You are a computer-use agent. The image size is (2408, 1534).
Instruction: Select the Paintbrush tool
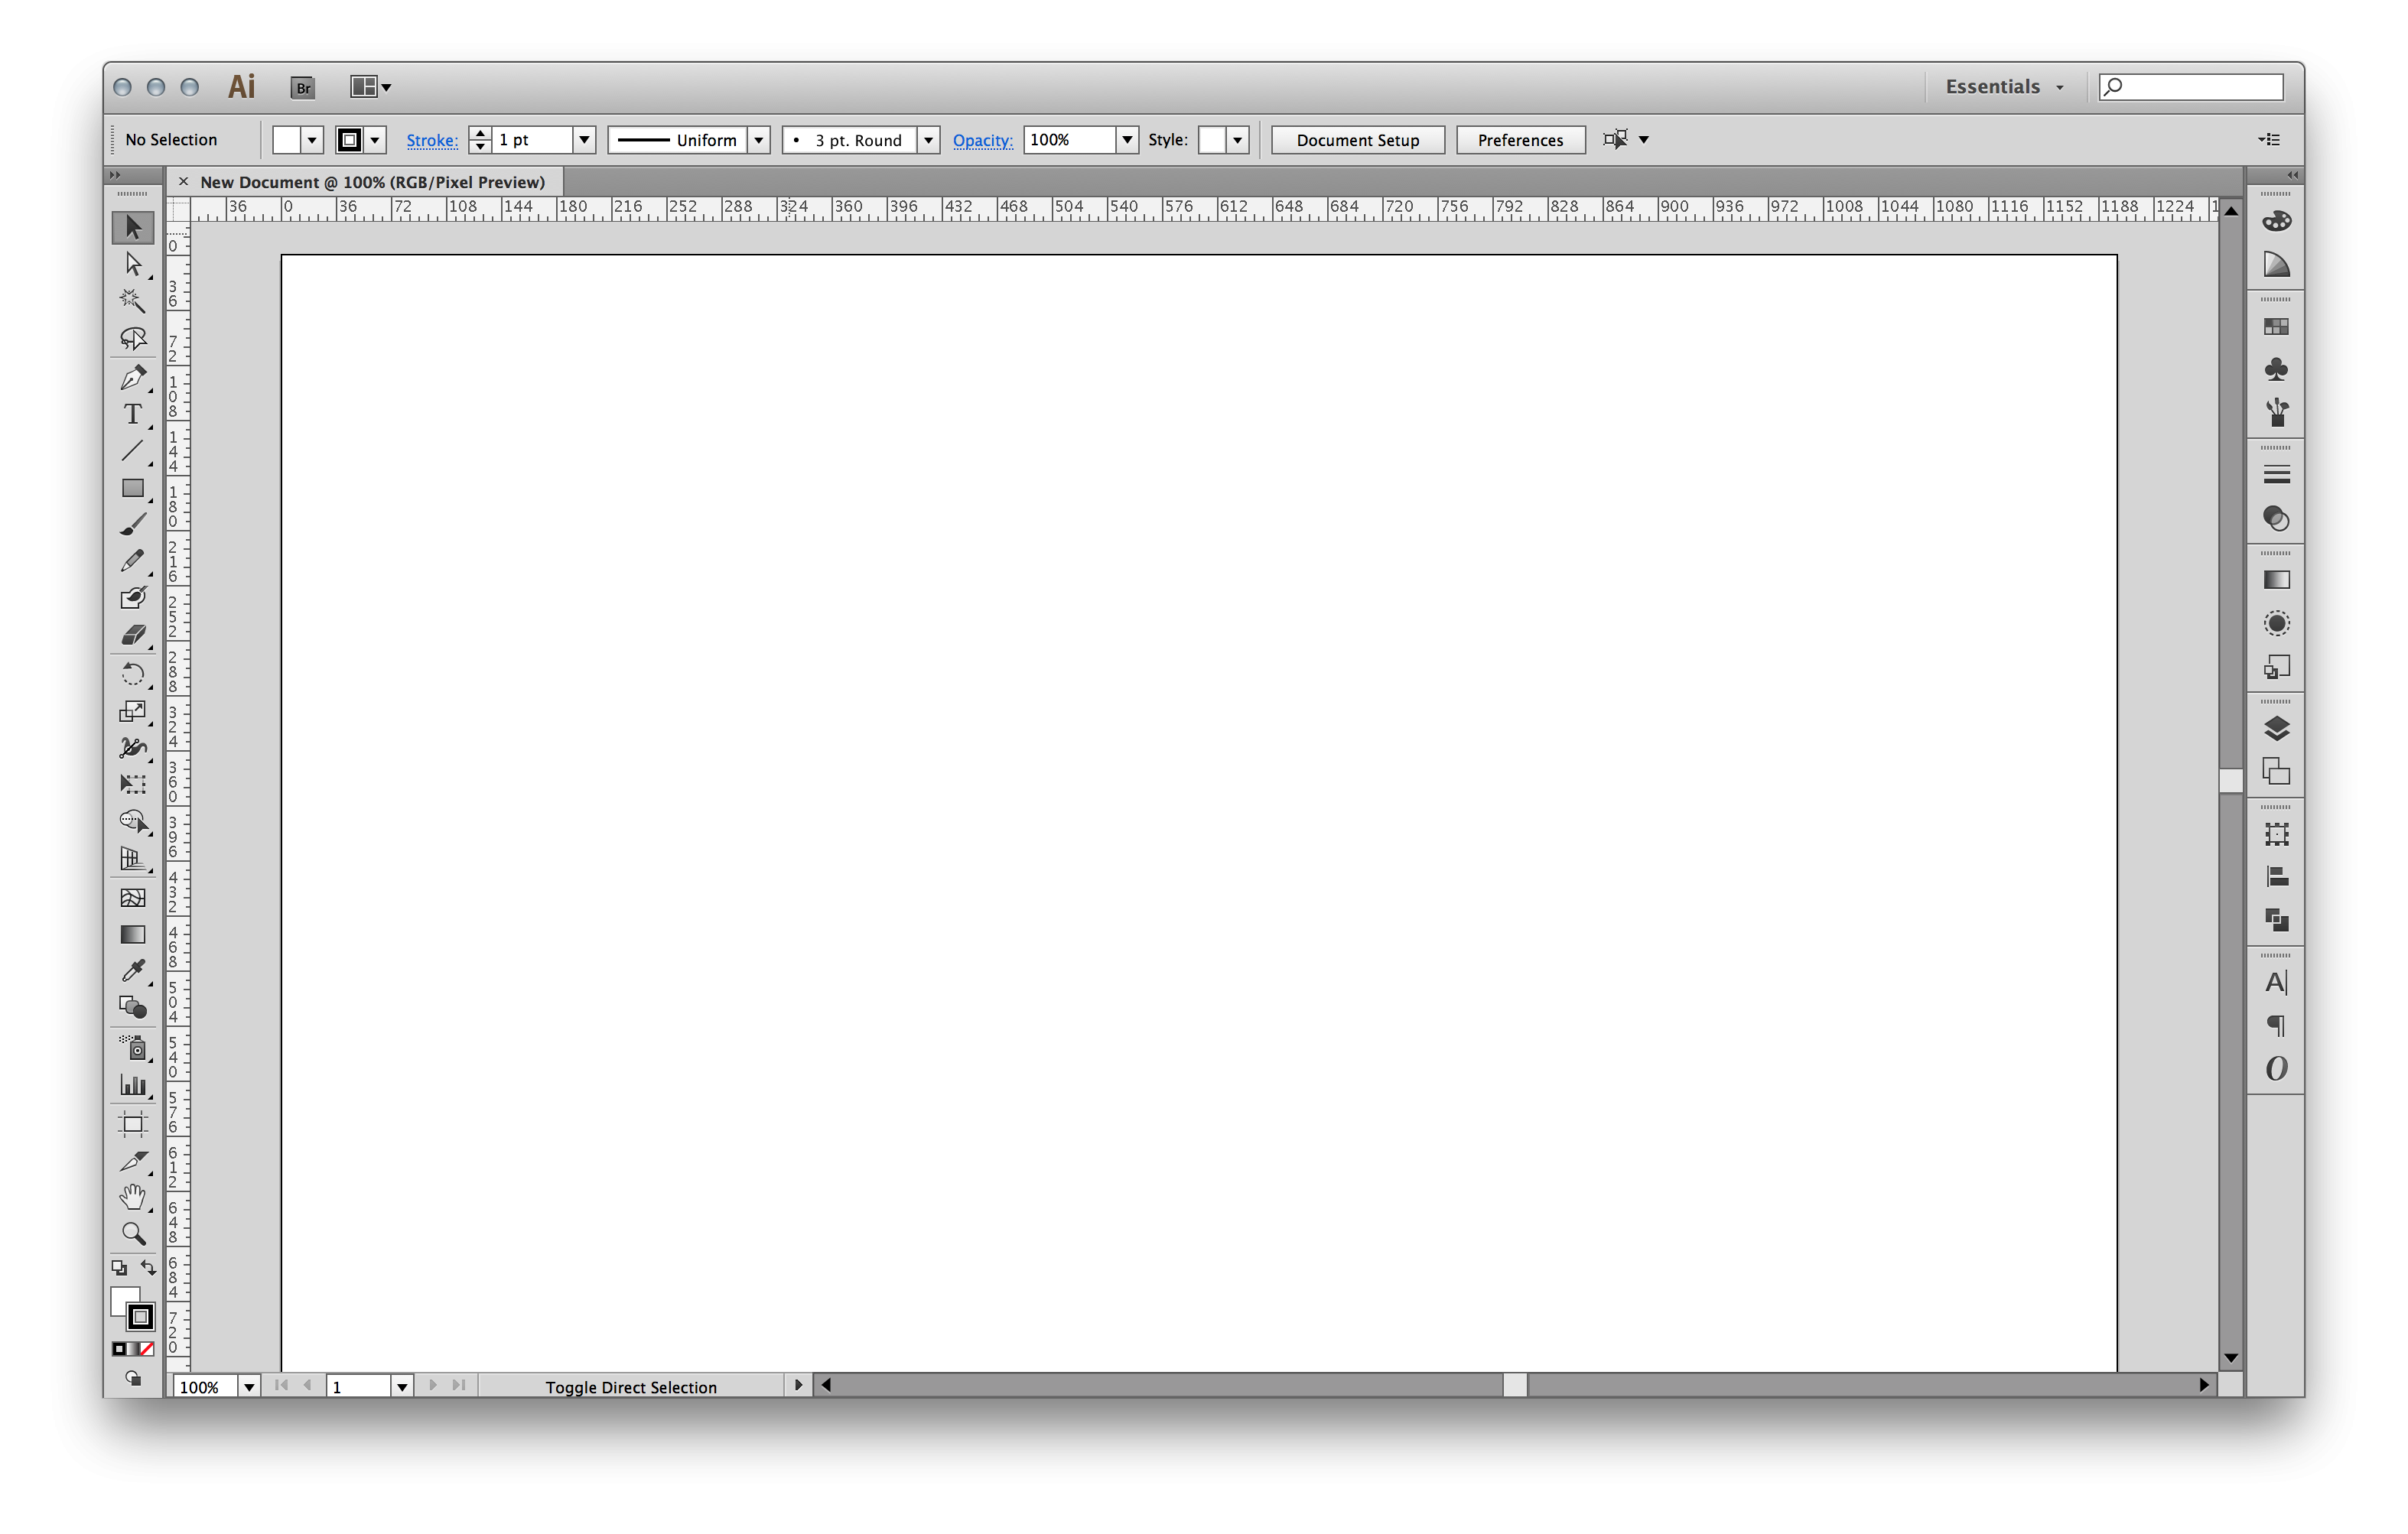pos(132,525)
